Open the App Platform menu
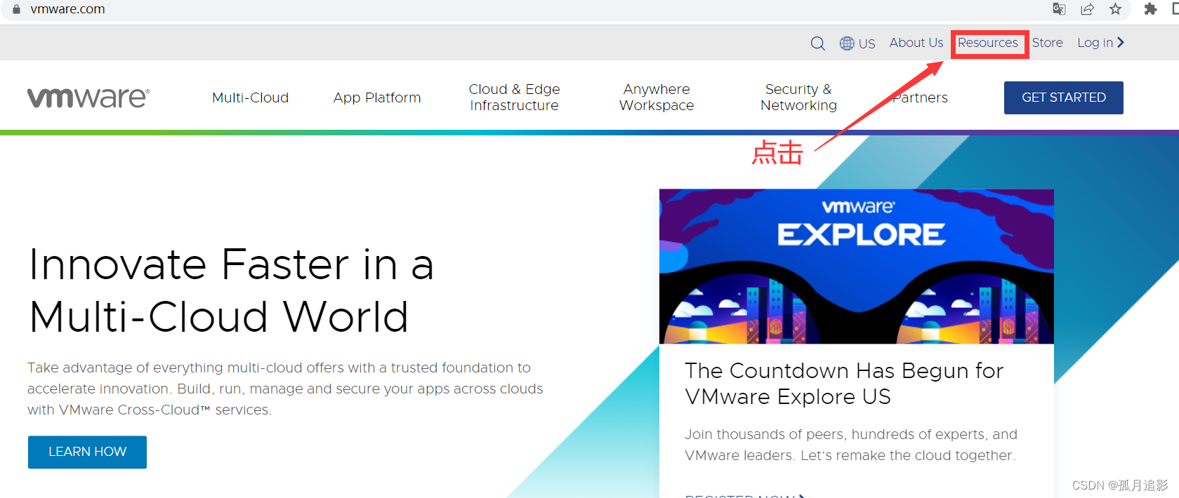 (x=377, y=97)
